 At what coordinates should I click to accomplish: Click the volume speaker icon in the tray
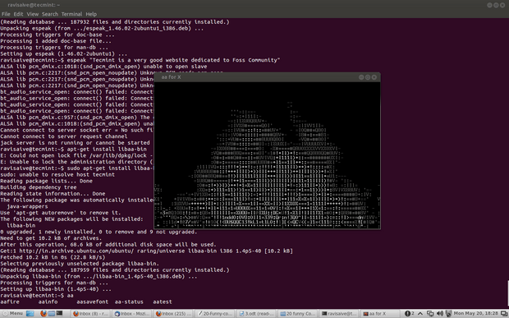tap(439, 313)
